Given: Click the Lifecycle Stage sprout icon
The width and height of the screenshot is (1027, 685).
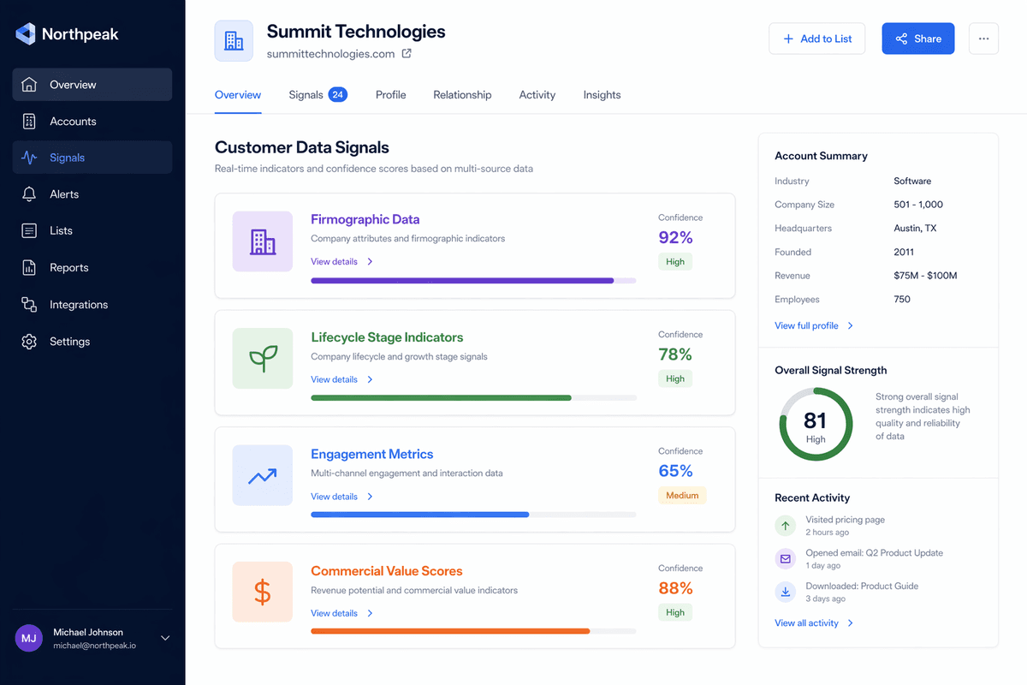Looking at the screenshot, I should tap(263, 359).
